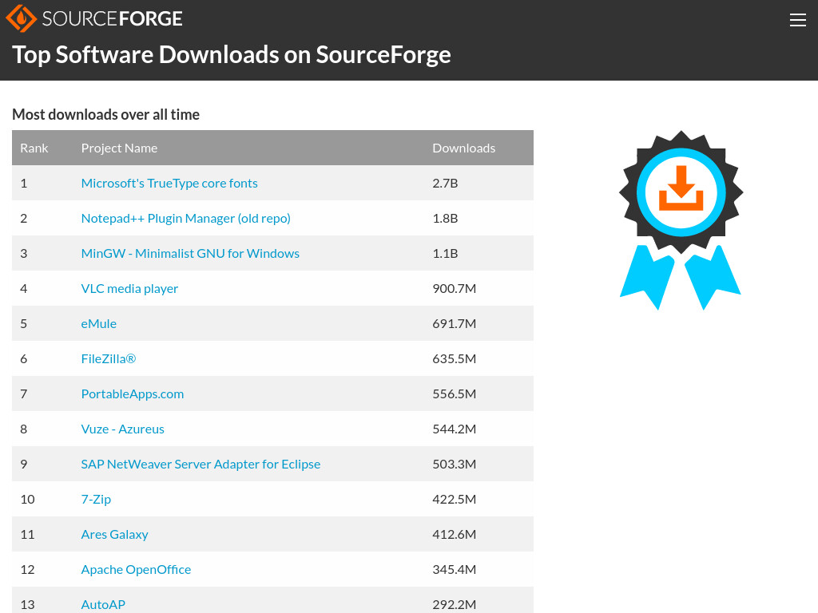Viewport: 818px width, 613px height.
Task: Select the 1.1B downloads value
Action: point(445,253)
